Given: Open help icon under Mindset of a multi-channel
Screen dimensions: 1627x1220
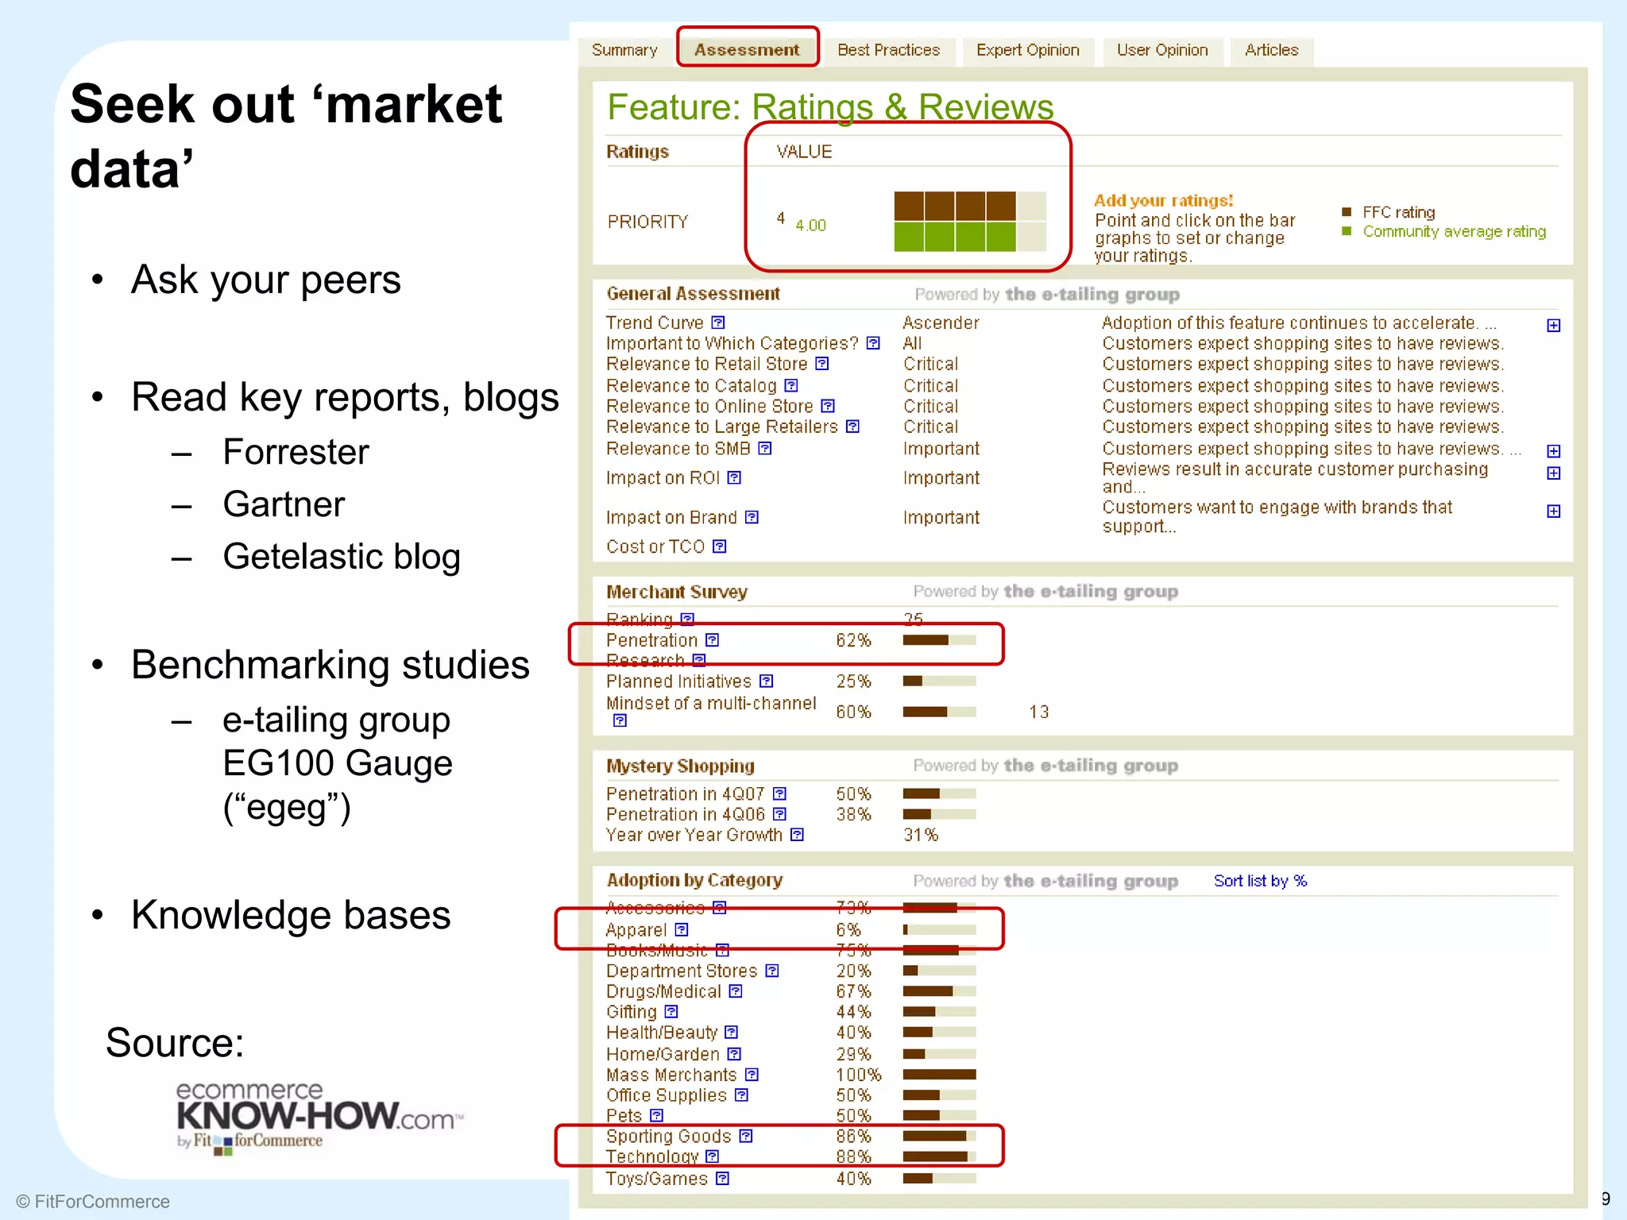Looking at the screenshot, I should pos(620,720).
